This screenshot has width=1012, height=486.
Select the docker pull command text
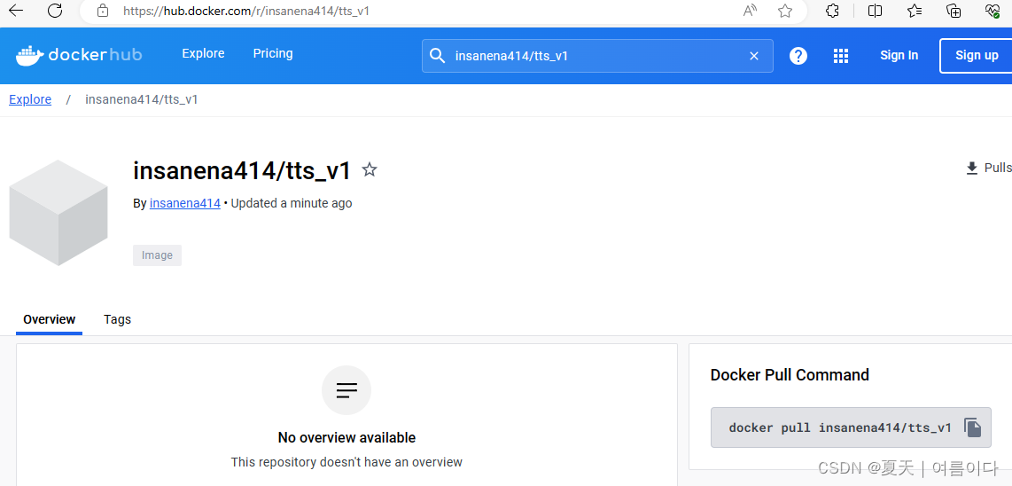pyautogui.click(x=840, y=427)
